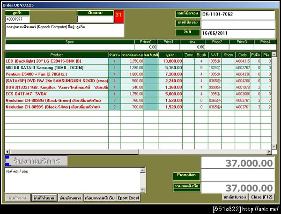The width and height of the screenshot is (281, 214).
Task: Click the amount 2,240.00
Action: [x=173, y=81]
